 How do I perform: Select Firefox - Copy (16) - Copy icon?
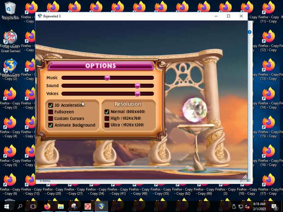pos(268,155)
